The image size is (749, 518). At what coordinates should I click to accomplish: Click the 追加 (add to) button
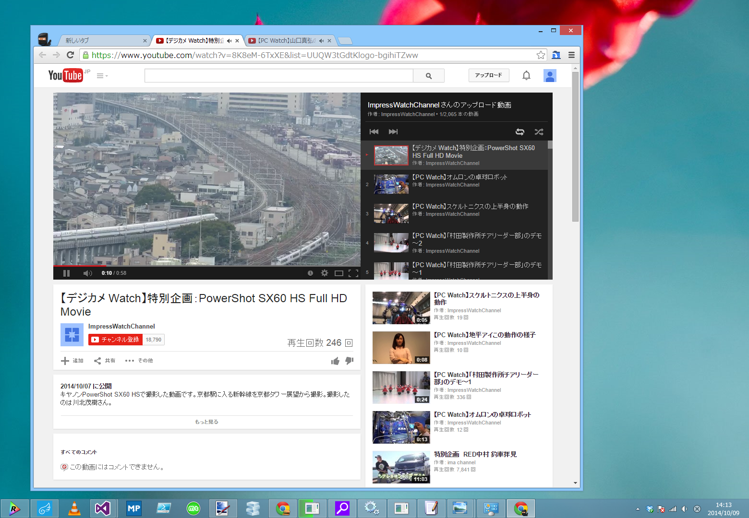(x=72, y=361)
